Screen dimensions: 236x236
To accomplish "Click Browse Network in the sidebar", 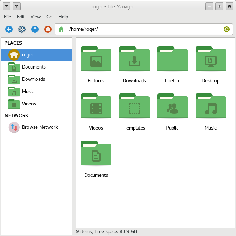I will coord(40,127).
